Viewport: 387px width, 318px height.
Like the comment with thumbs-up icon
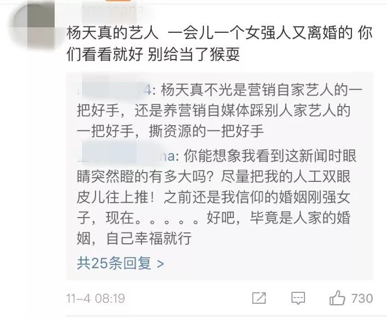[x=337, y=298]
